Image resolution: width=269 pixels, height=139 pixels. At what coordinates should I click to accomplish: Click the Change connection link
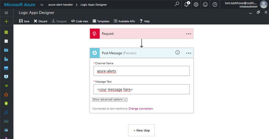(141, 109)
